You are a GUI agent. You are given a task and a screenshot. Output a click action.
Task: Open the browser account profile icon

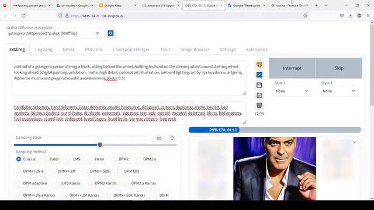click(359, 16)
